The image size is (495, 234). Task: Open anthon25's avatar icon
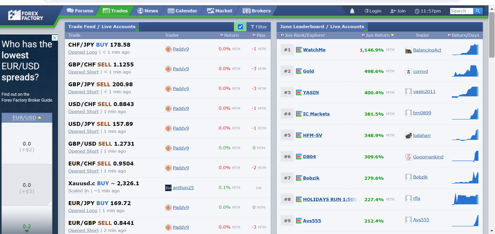(168, 188)
